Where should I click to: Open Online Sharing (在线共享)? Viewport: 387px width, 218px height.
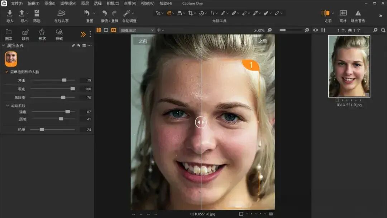pos(61,13)
